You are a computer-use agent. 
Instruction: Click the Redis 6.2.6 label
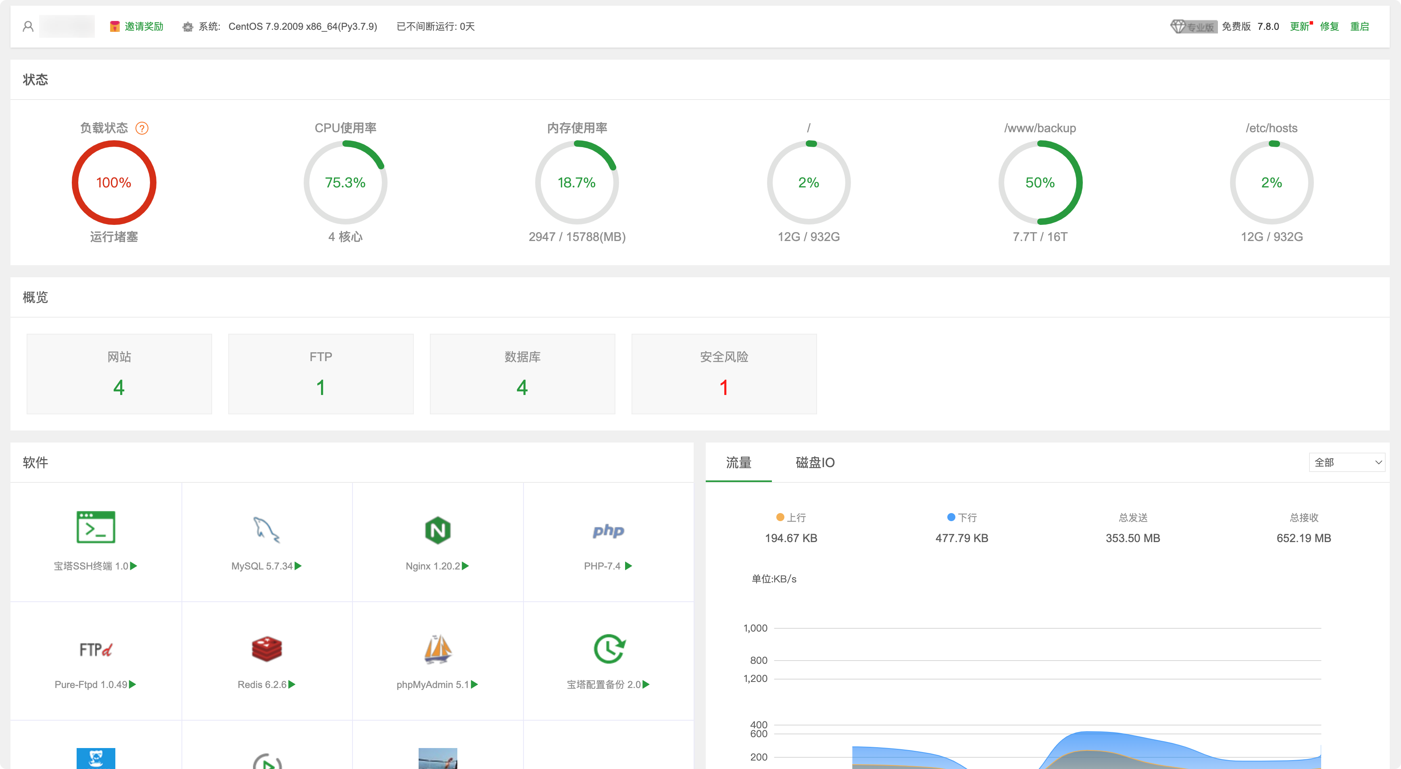coord(262,684)
